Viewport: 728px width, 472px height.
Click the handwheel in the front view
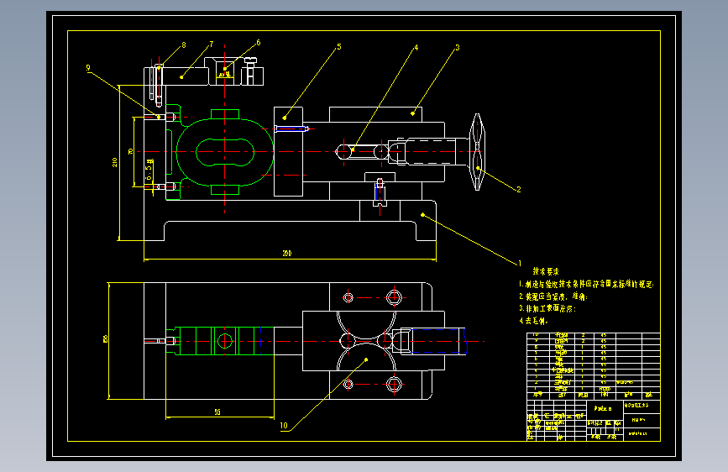477,151
